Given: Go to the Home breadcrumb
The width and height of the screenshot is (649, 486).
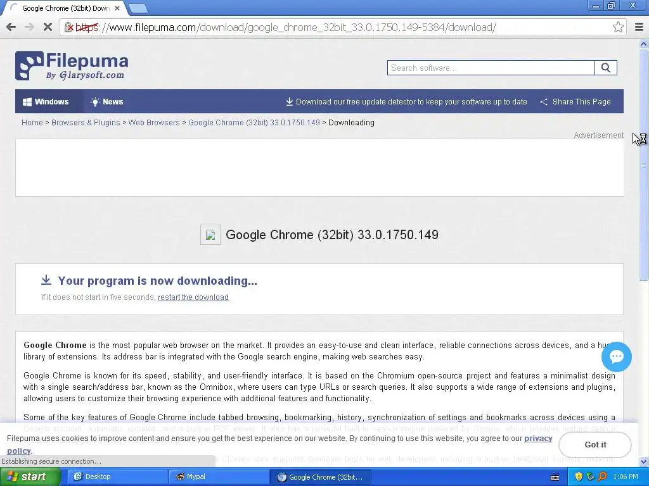Looking at the screenshot, I should tap(32, 123).
